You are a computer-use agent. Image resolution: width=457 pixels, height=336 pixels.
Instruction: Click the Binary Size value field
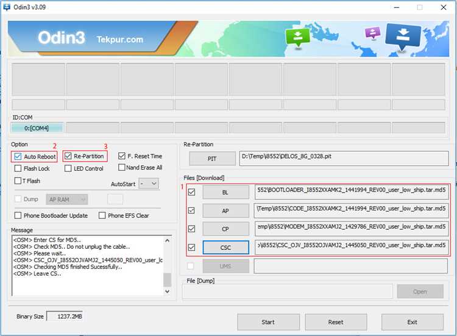click(x=65, y=316)
